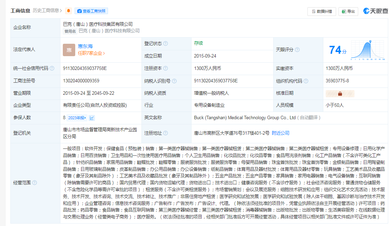
Task: Select registration number 130204000009359
Action: [x=81, y=81]
